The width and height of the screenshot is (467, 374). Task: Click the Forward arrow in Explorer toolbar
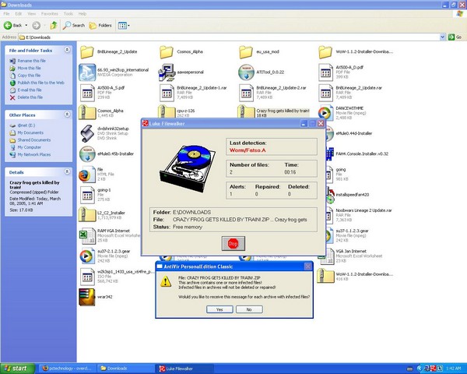(x=36, y=26)
